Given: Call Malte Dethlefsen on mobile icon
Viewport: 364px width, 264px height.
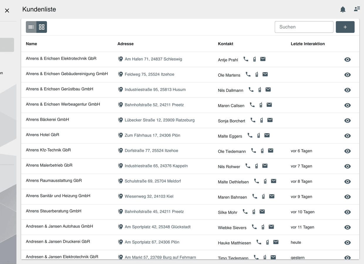Looking at the screenshot, I should [x=265, y=181].
